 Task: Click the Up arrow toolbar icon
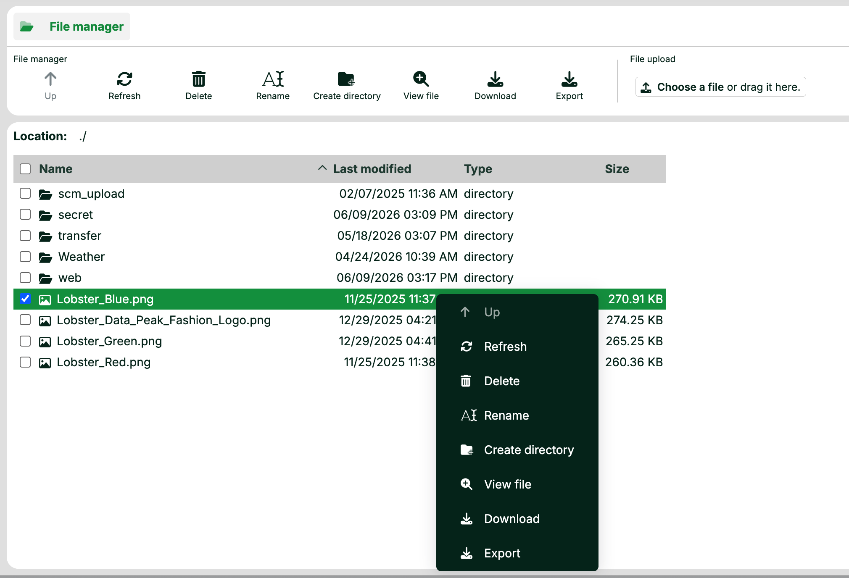click(50, 79)
